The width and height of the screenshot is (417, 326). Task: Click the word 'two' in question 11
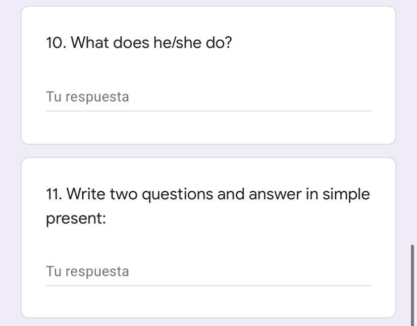click(x=123, y=194)
